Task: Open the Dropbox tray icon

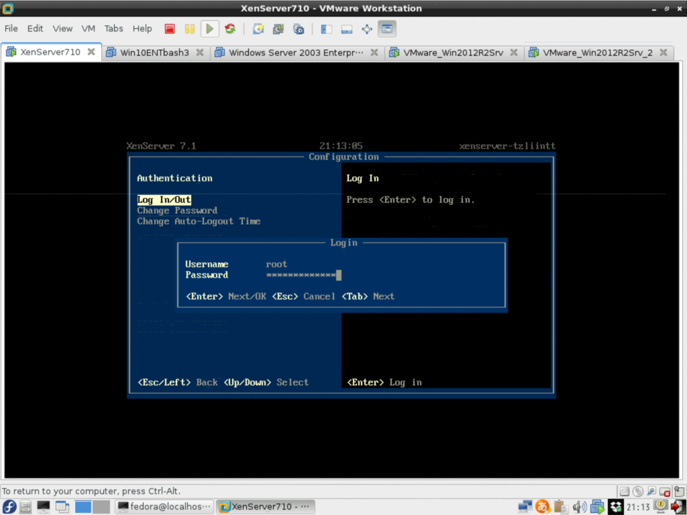Action: click(x=616, y=507)
